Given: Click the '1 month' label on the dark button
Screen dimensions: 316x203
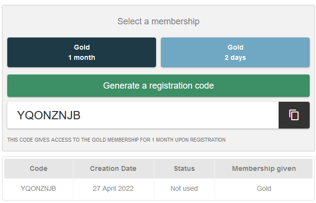Looking at the screenshot, I should [x=82, y=57].
